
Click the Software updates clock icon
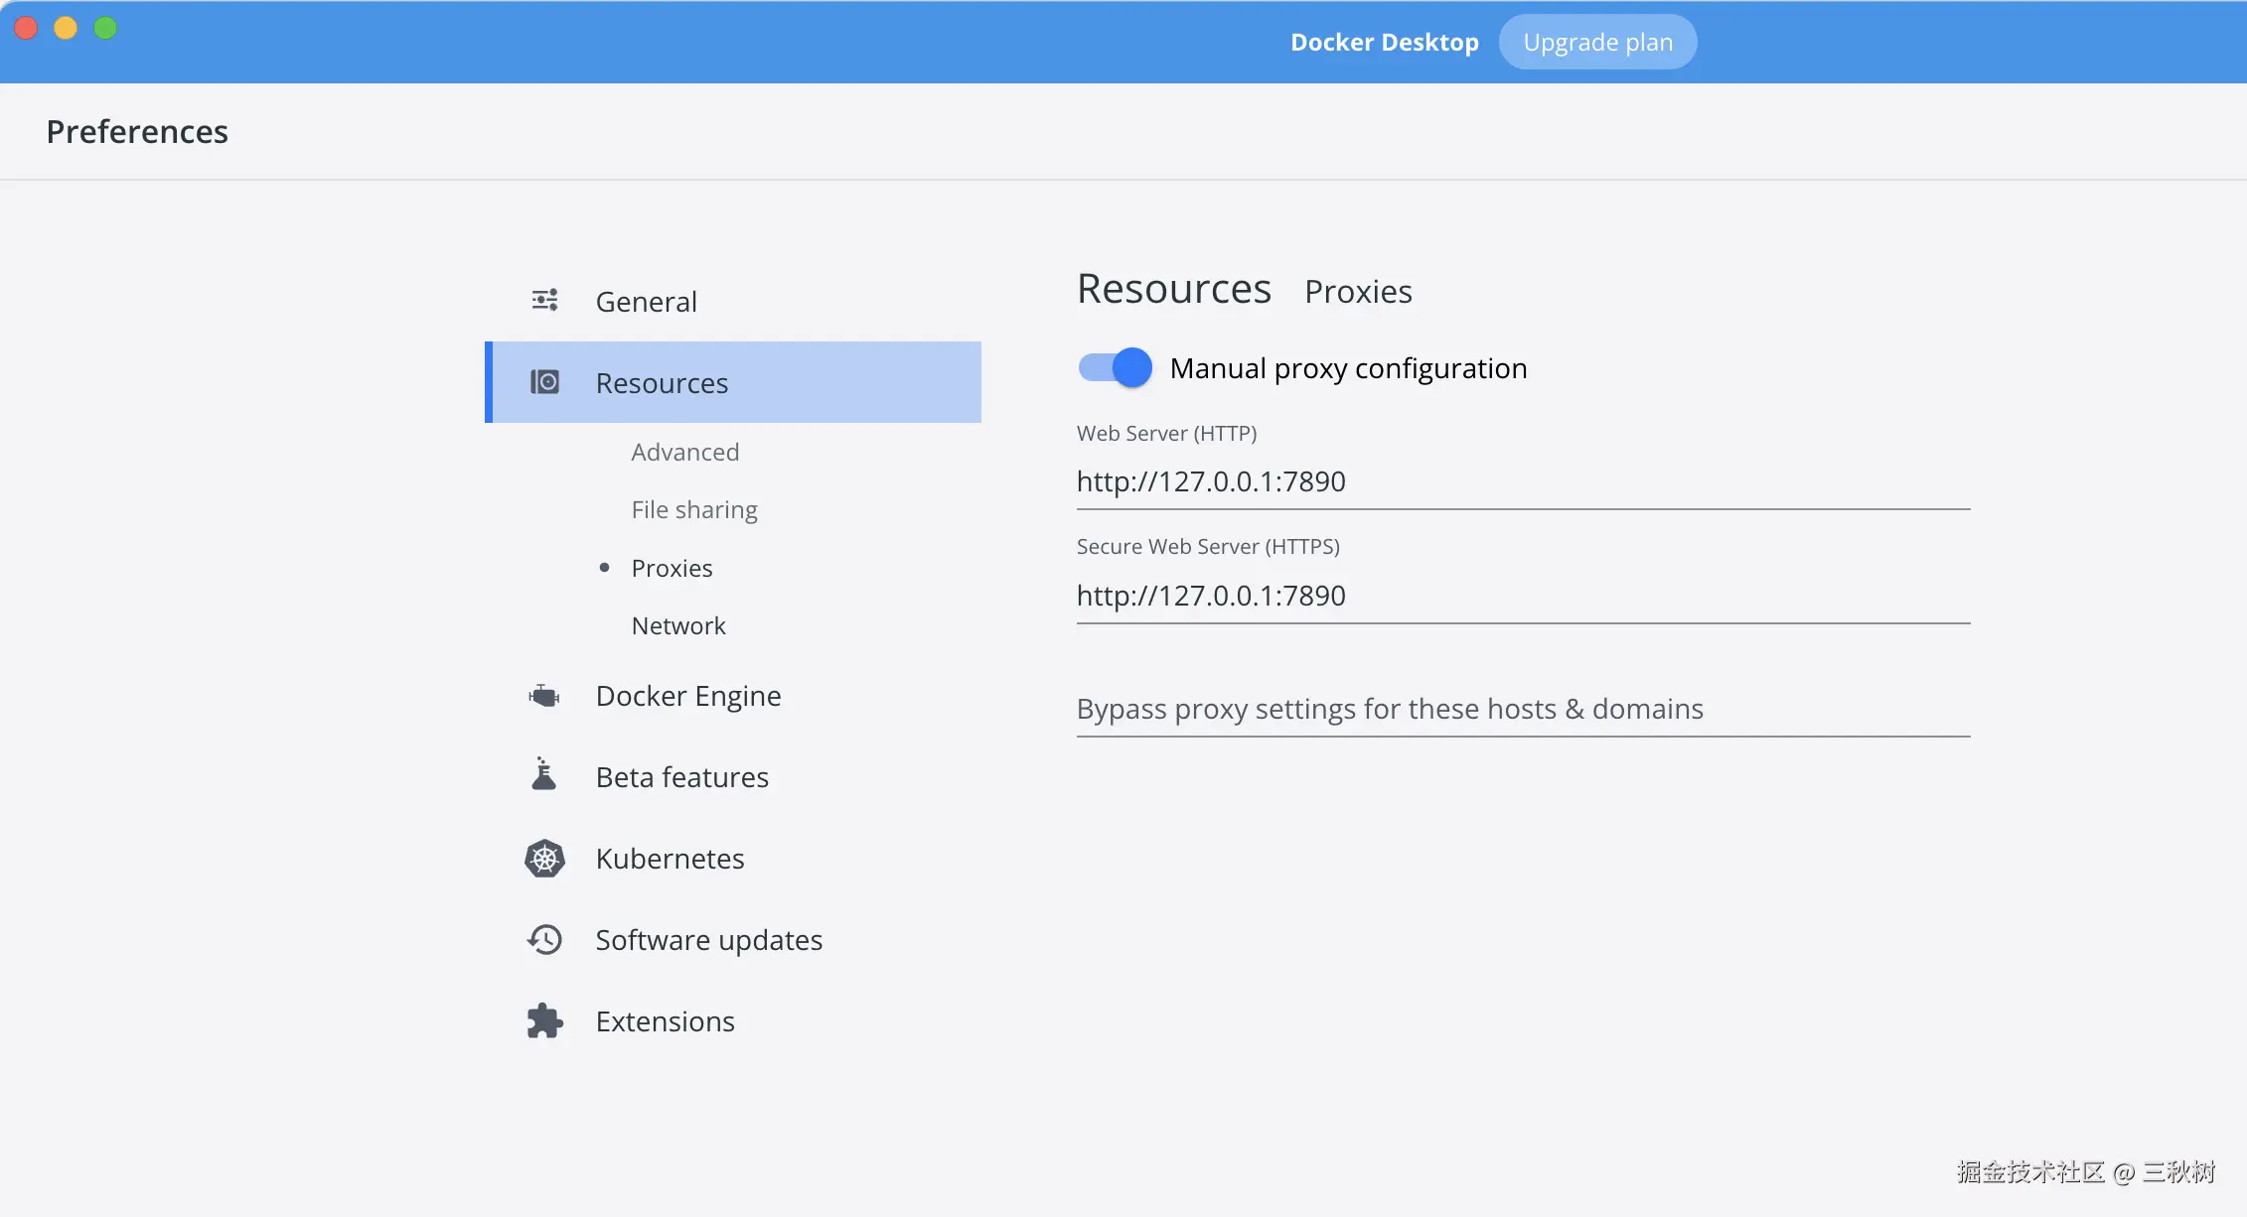544,940
